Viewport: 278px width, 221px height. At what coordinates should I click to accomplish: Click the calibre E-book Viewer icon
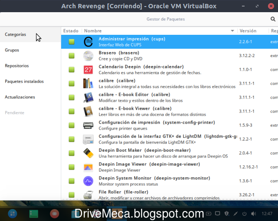tap(88, 111)
